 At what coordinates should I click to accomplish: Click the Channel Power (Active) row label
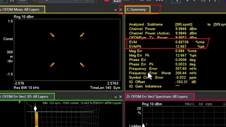(x=149, y=33)
